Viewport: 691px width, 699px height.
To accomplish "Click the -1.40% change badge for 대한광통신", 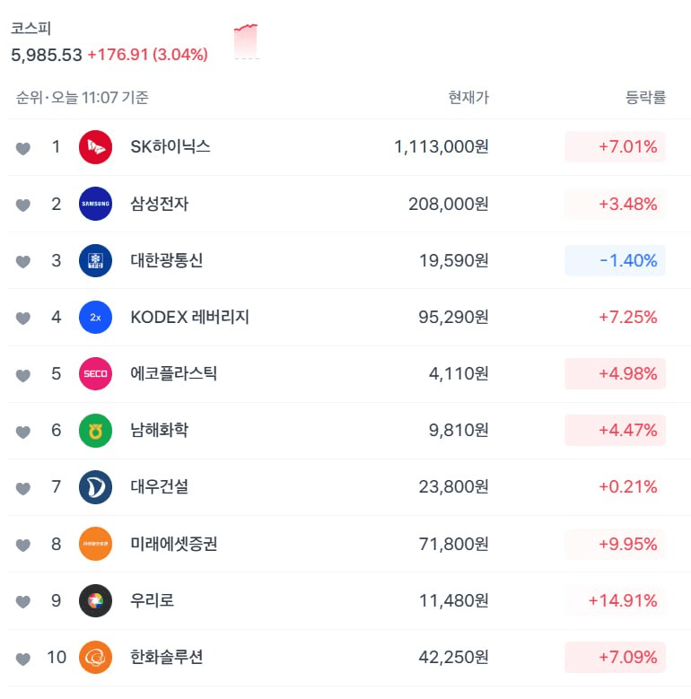I will tap(615, 260).
